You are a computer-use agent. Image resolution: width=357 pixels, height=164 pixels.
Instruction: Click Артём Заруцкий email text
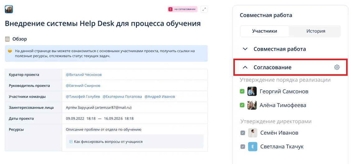[99, 108]
